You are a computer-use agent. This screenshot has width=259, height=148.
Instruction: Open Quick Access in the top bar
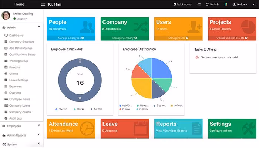click(x=183, y=4)
